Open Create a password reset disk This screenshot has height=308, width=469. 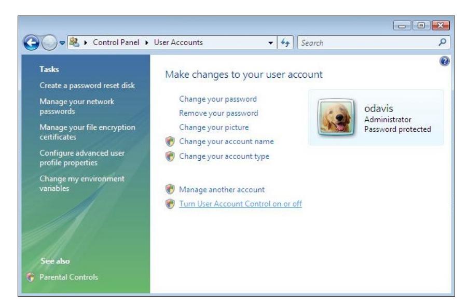click(87, 86)
